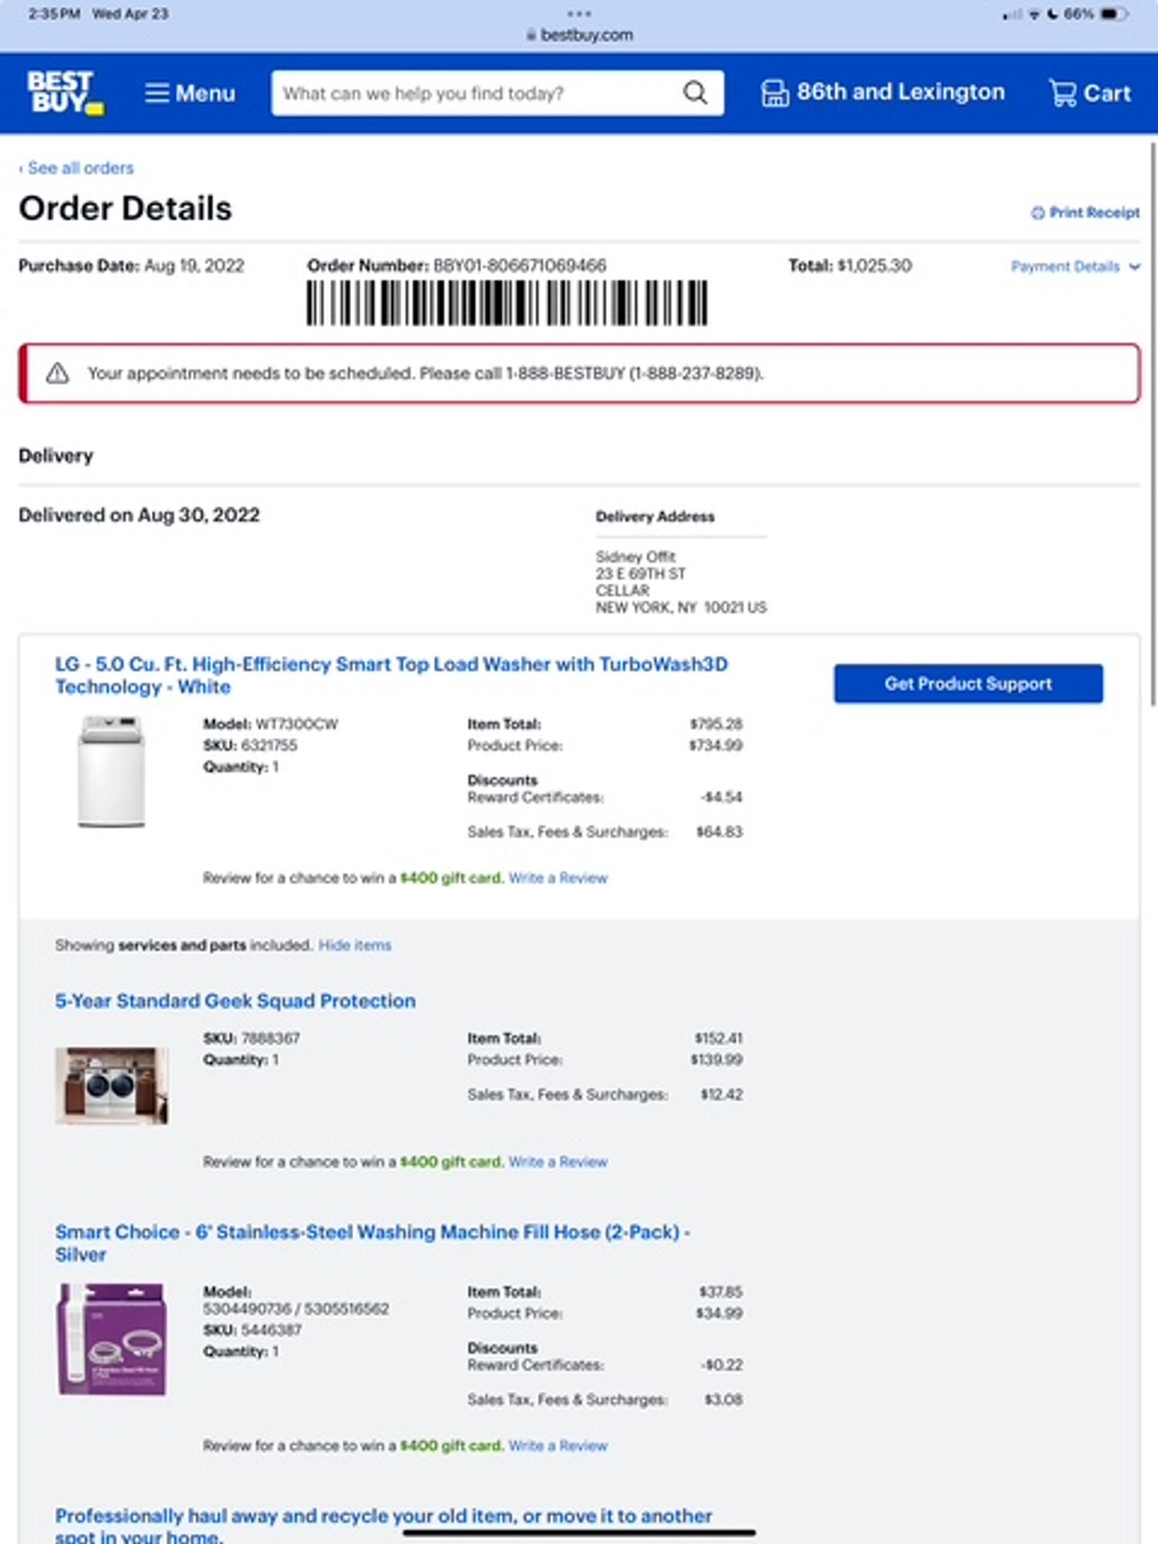Click the Print Receipt printer icon
This screenshot has width=1158, height=1544.
(1038, 213)
